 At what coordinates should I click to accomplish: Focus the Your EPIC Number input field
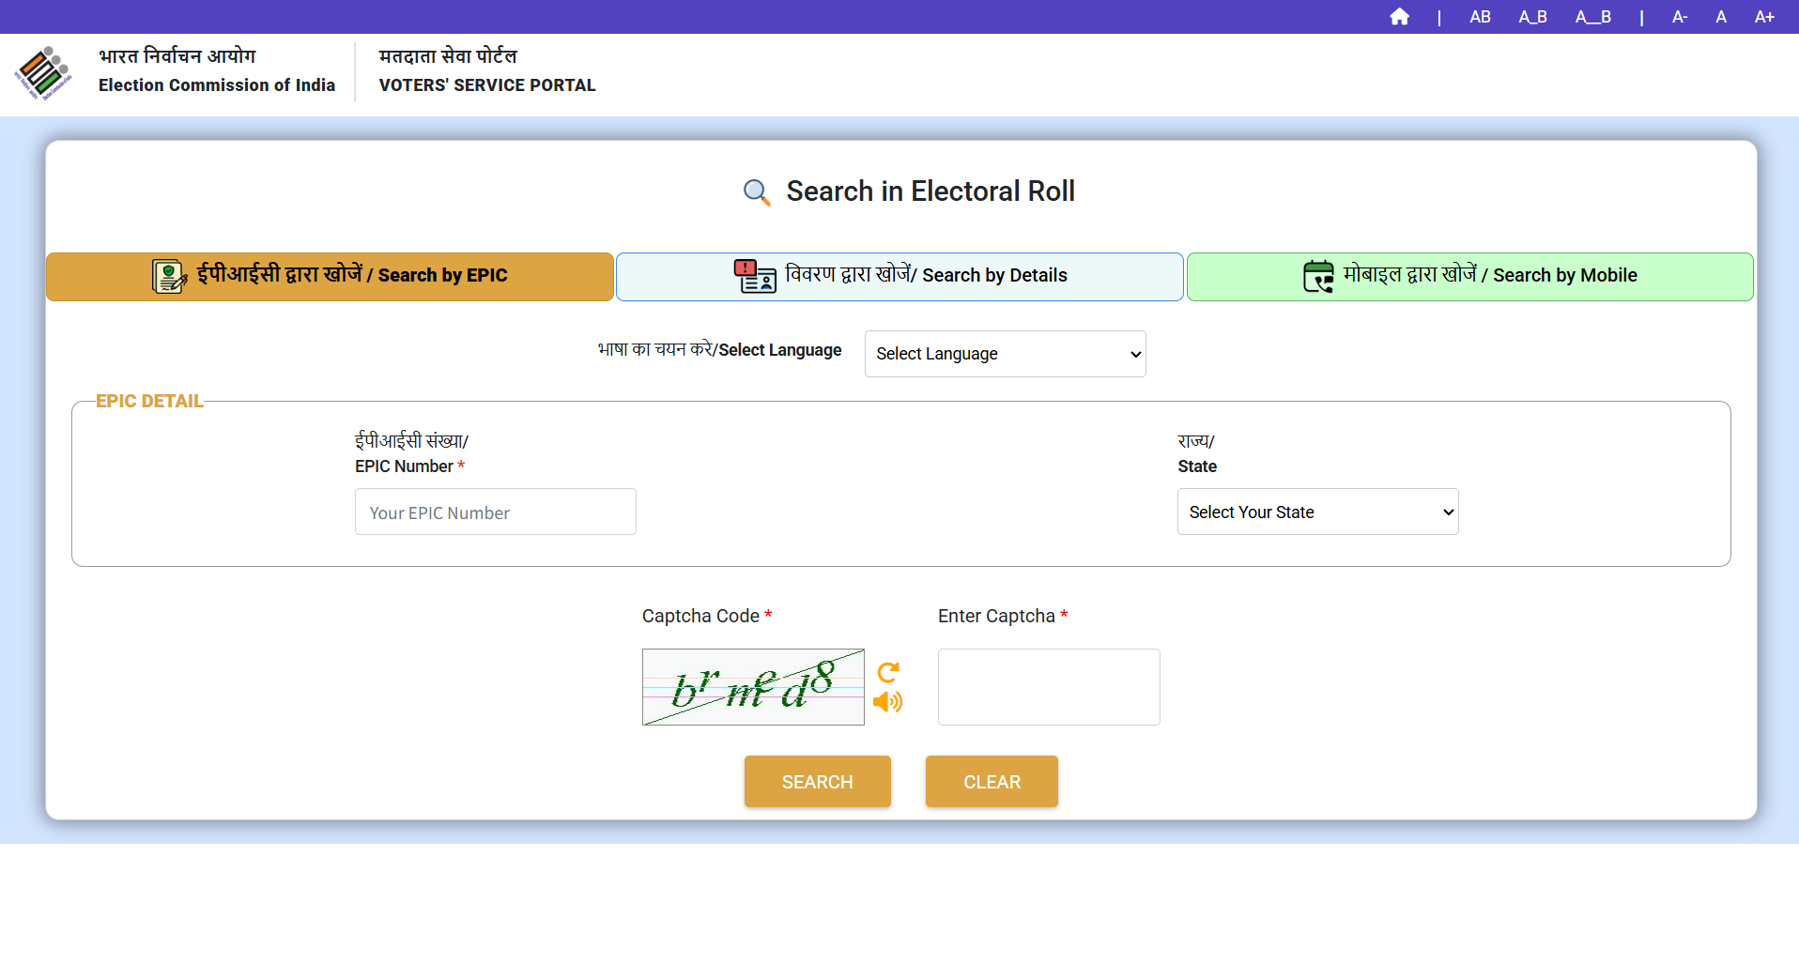tap(495, 512)
